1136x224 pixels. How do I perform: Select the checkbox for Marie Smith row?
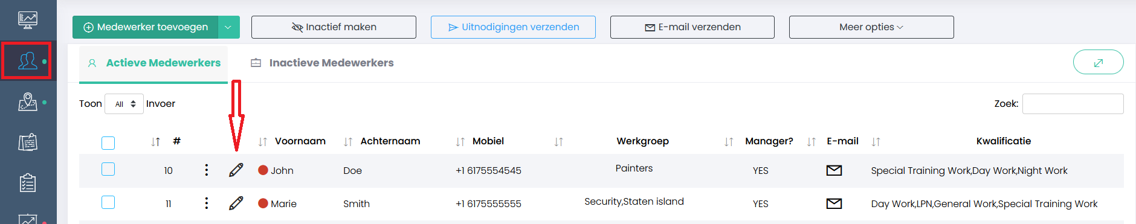tap(108, 202)
